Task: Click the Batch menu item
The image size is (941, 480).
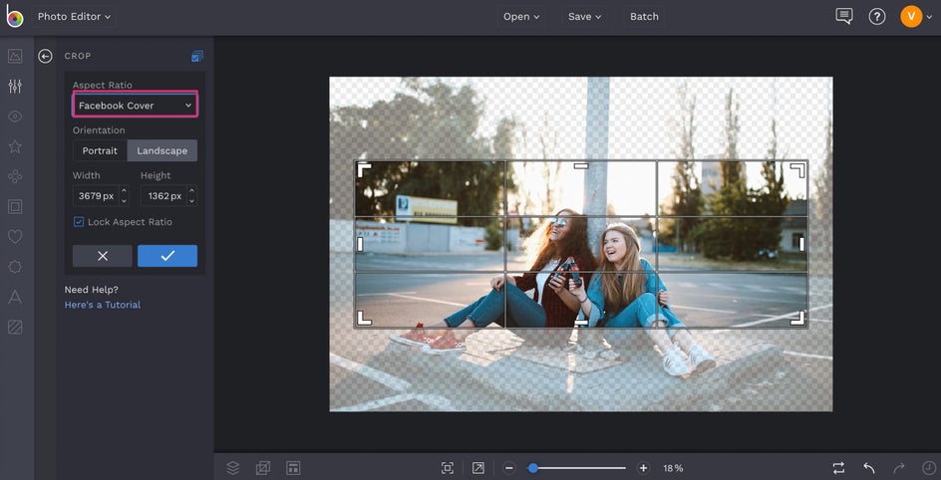Action: pyautogui.click(x=644, y=17)
